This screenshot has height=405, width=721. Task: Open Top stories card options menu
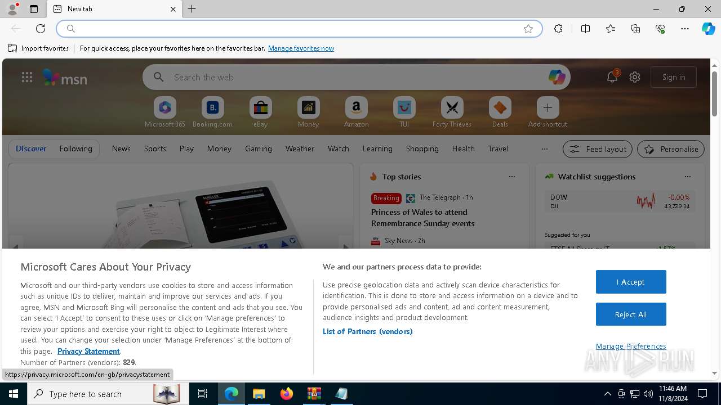click(511, 177)
